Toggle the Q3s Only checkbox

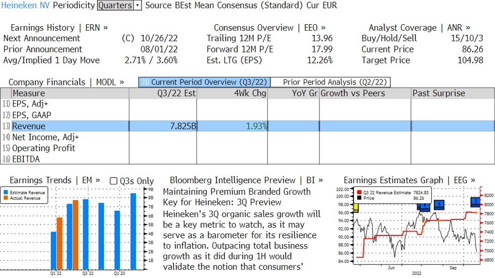(113, 181)
